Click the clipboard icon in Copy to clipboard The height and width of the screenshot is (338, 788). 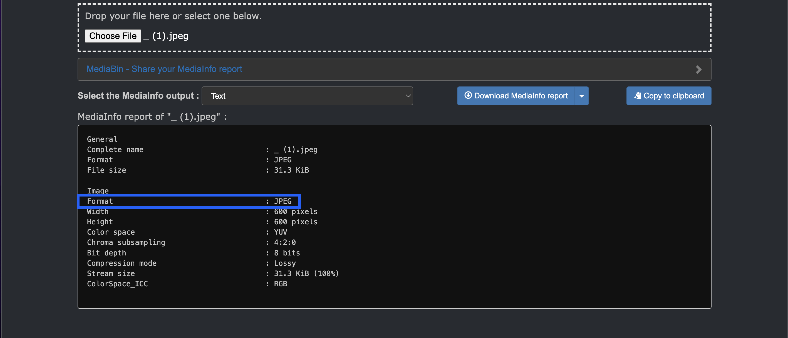point(638,95)
